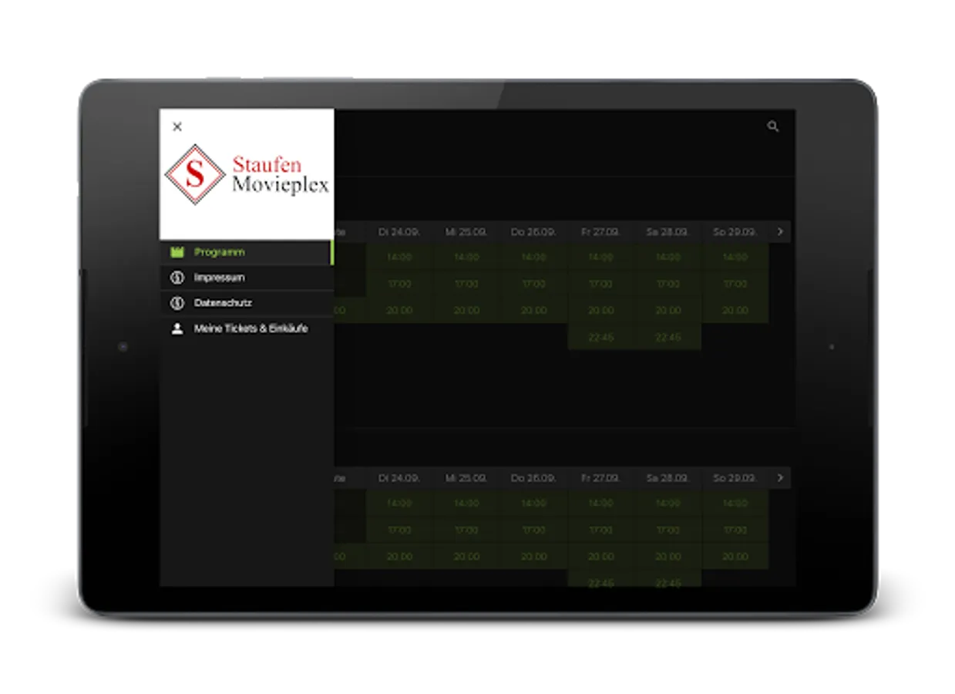Screen dimensions: 955x694
Task: Pick 14:00 on Do 26.09. in upper schedule
Action: (533, 257)
